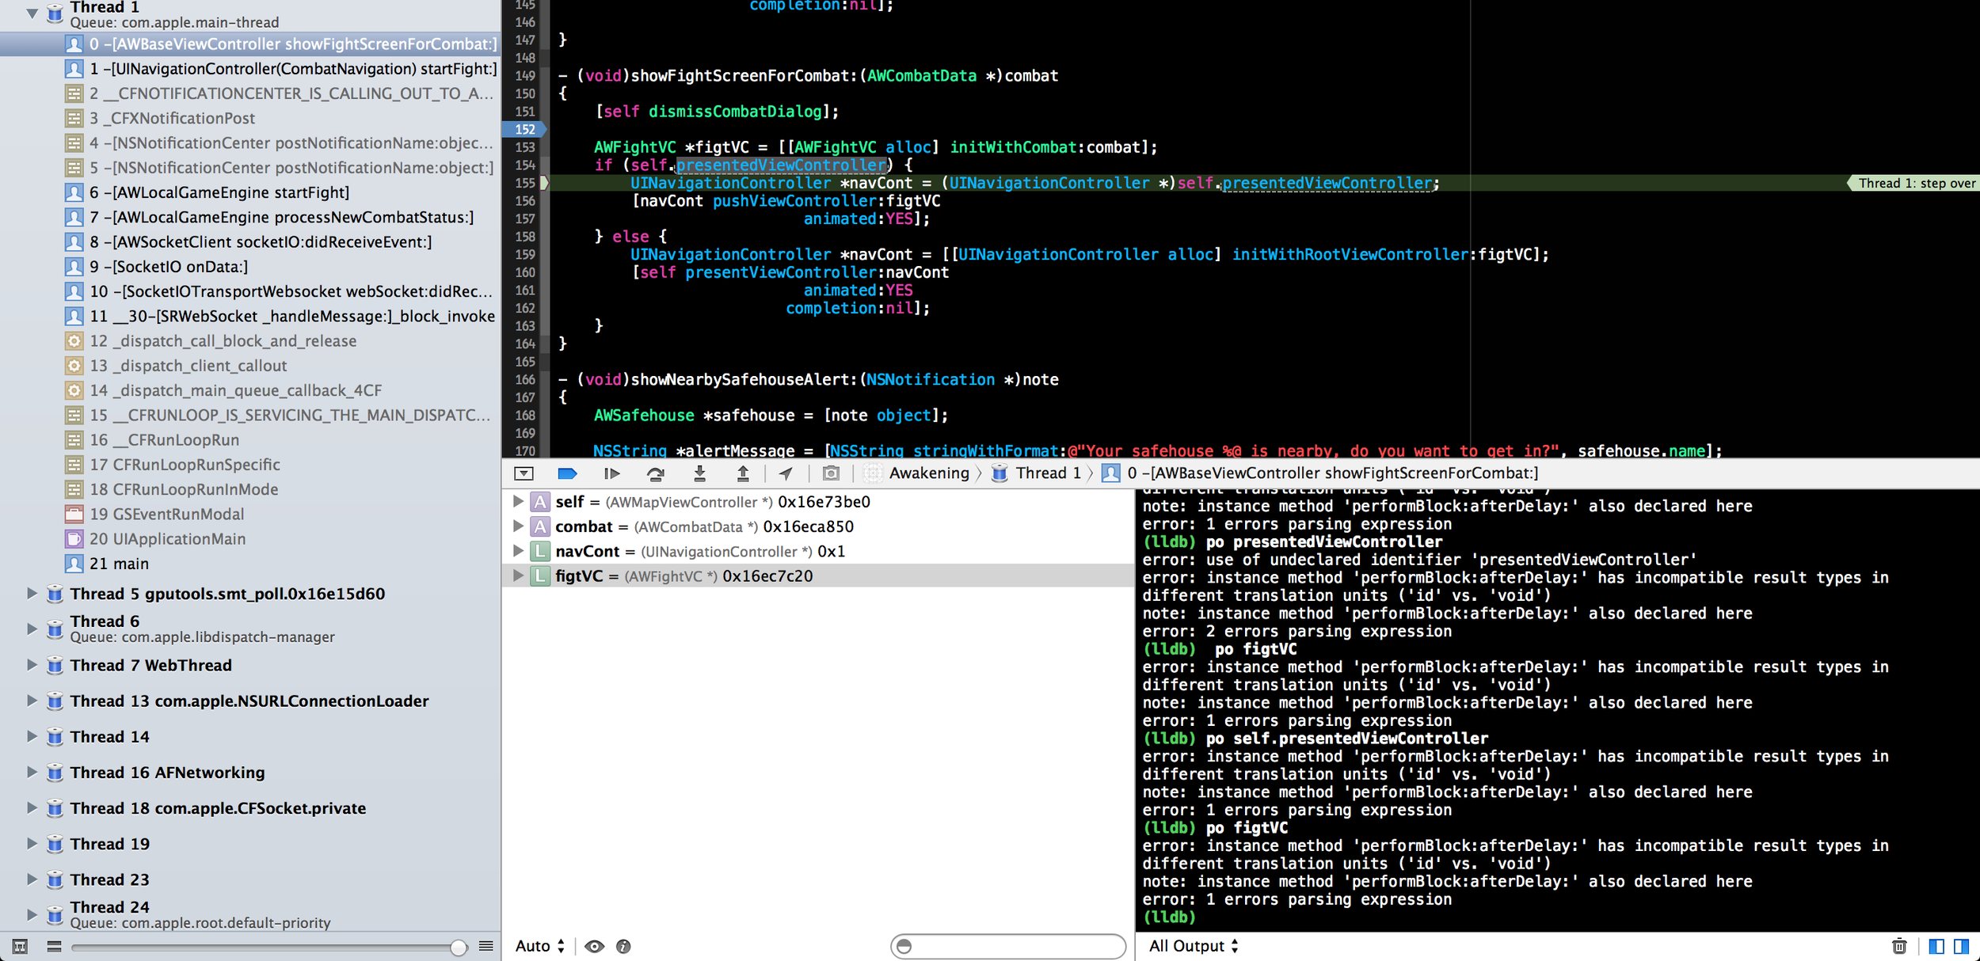Select frame 21 main in call stack
This screenshot has width=1980, height=961.
[127, 563]
